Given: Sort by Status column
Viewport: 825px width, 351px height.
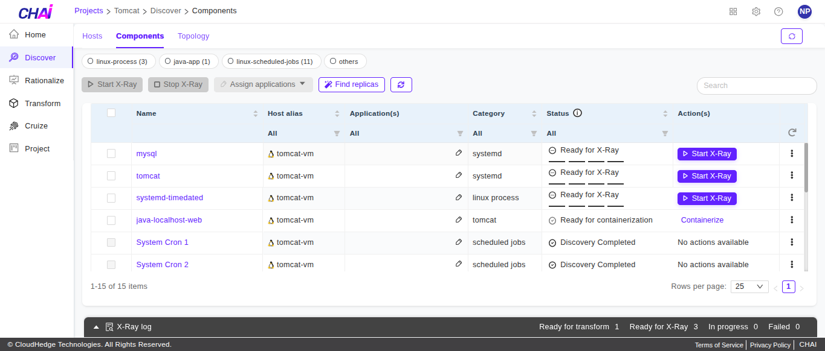Looking at the screenshot, I should (665, 113).
